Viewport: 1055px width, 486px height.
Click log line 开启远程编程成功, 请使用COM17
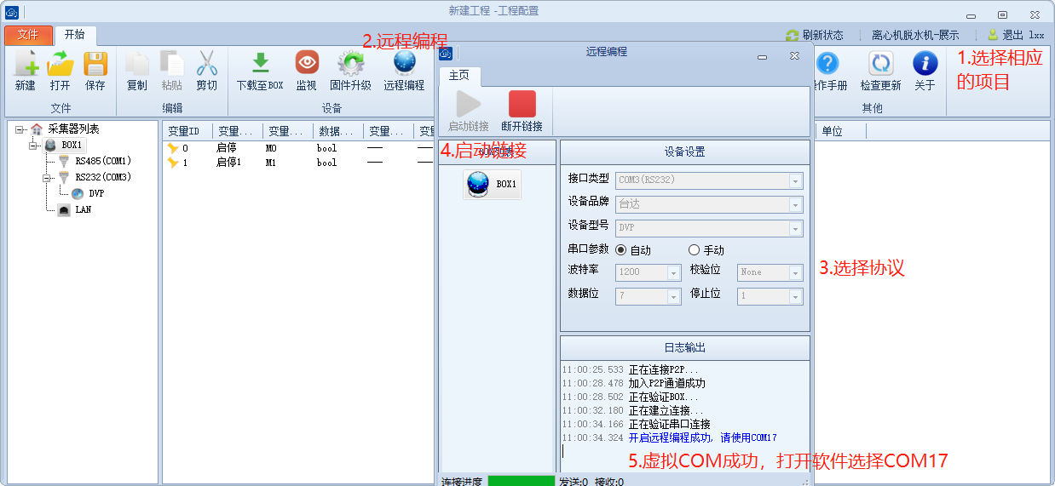703,437
